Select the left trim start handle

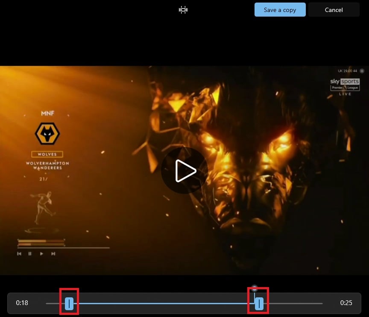point(69,304)
